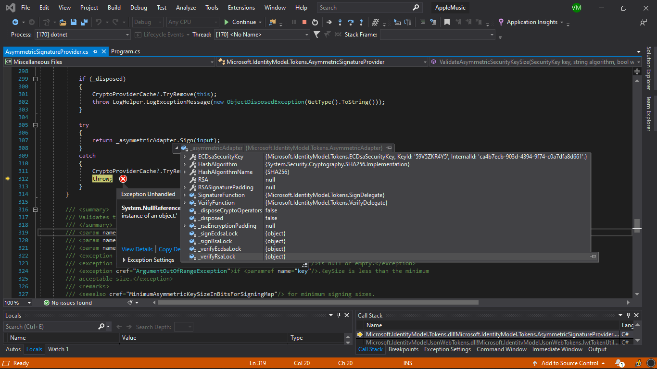Step Over the current line
The width and height of the screenshot is (657, 369).
351,22
